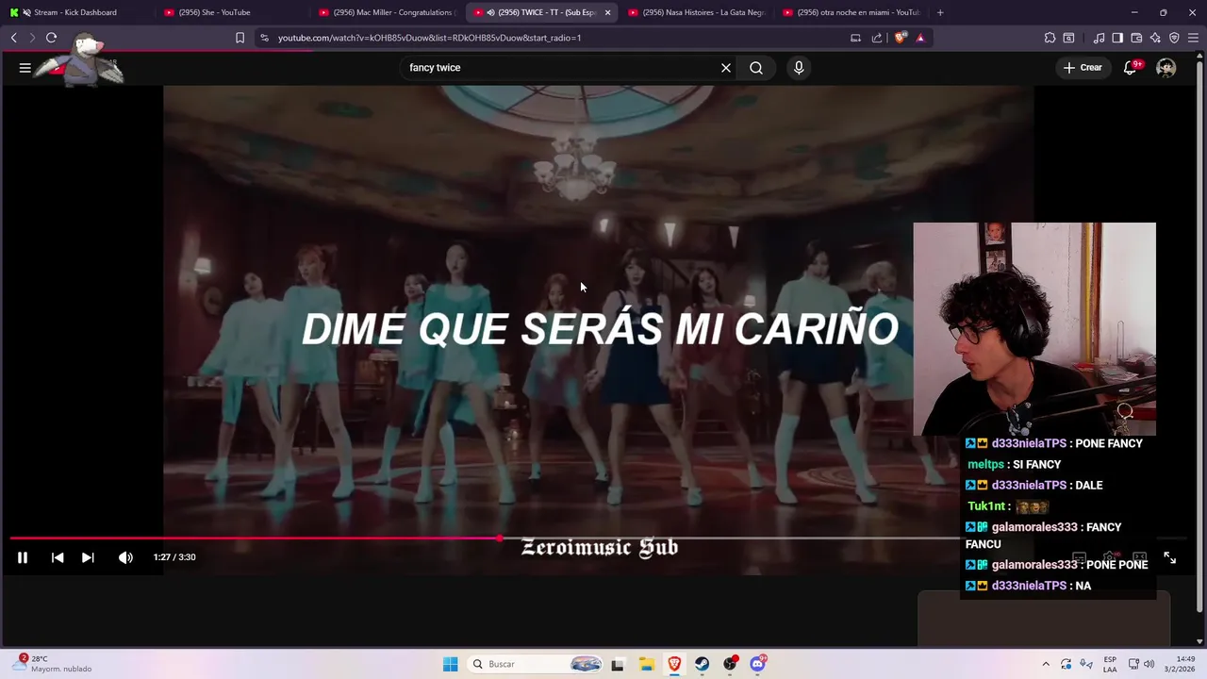The width and height of the screenshot is (1207, 679).
Task: Mute the video volume speaker
Action: pos(125,557)
